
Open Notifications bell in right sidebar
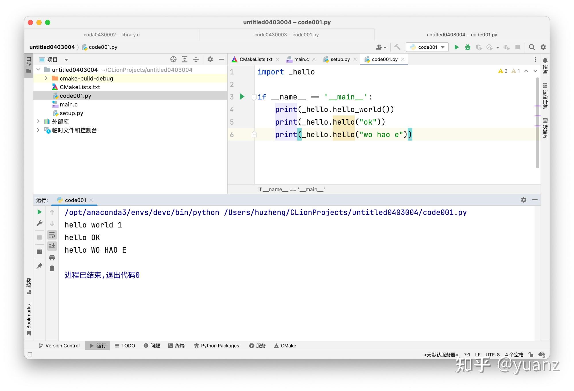click(x=545, y=60)
